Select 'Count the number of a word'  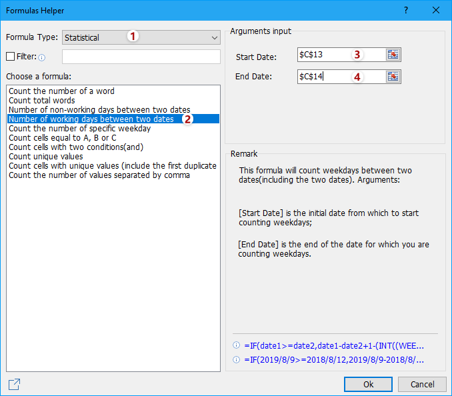pyautogui.click(x=61, y=91)
